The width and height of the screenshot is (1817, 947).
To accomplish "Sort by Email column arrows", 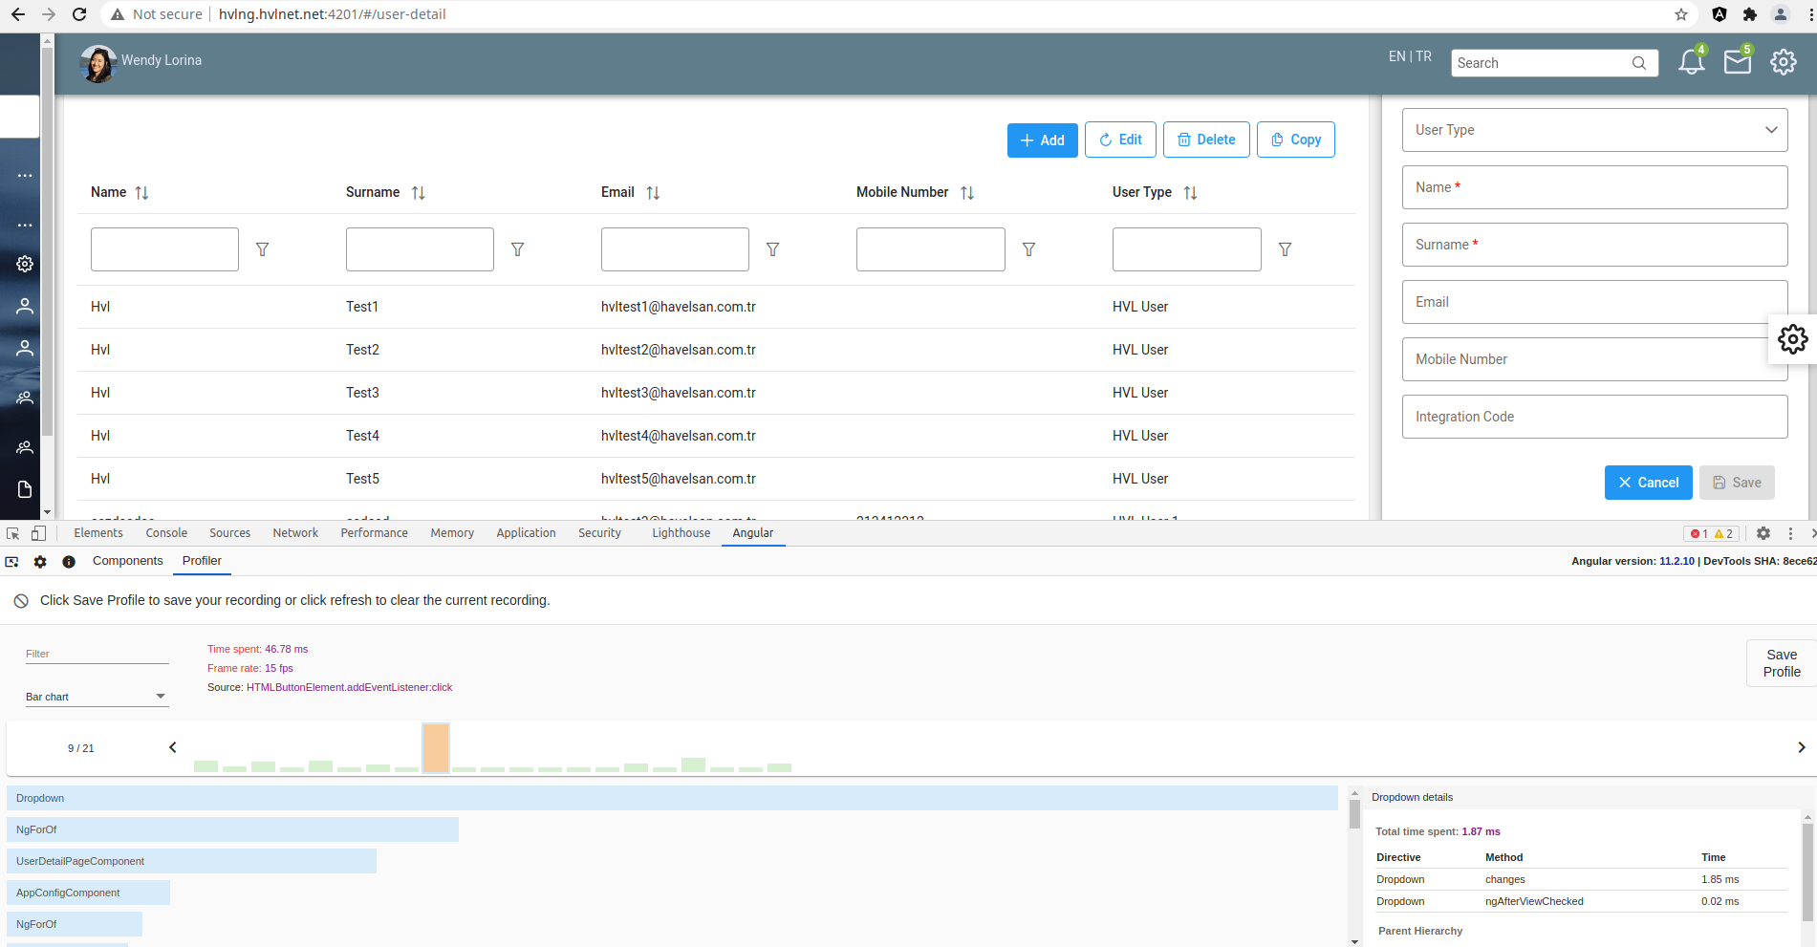I will (x=653, y=193).
